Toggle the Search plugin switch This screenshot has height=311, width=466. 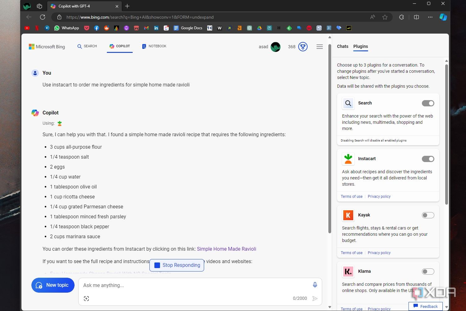(428, 103)
